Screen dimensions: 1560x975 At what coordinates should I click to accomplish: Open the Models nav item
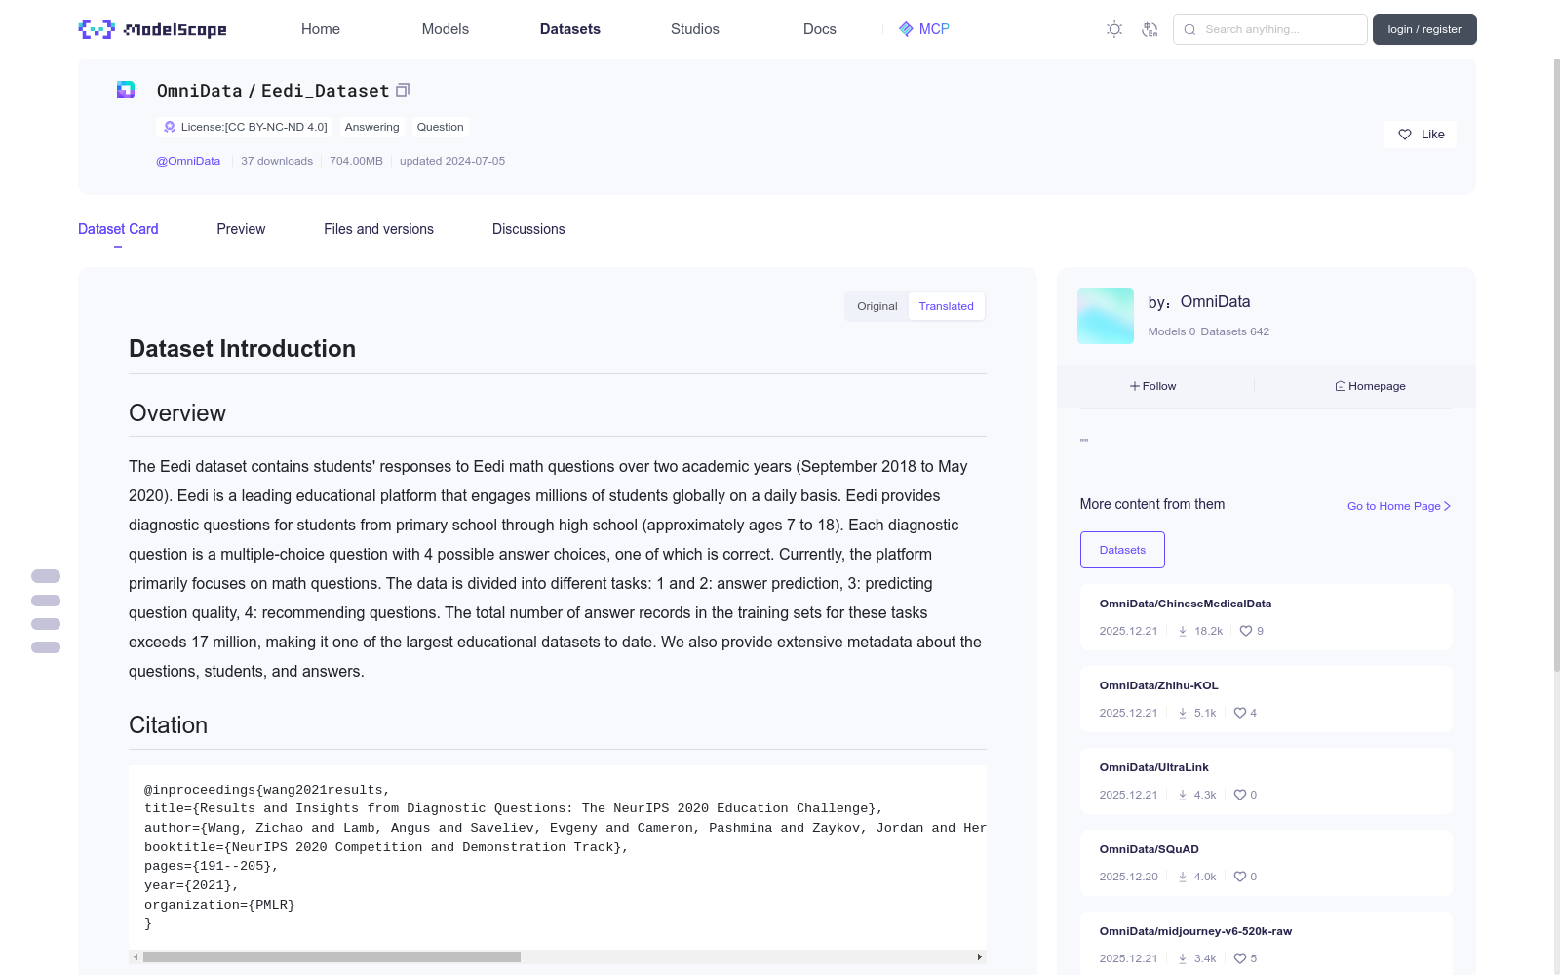point(446,29)
